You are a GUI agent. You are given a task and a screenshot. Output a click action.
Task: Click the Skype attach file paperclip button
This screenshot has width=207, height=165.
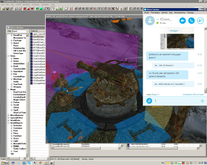pyautogui.click(x=149, y=101)
